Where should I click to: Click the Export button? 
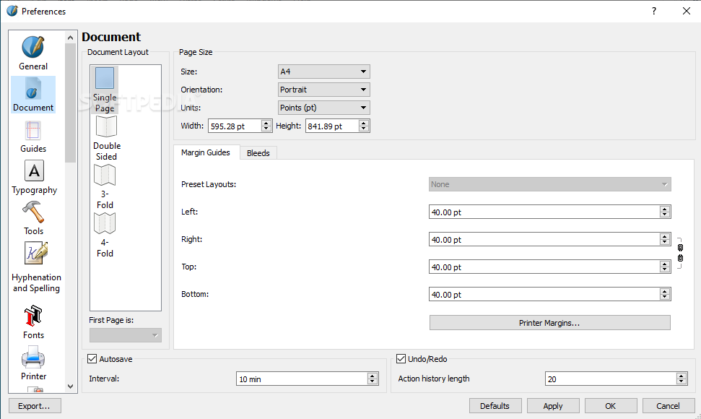pyautogui.click(x=35, y=406)
